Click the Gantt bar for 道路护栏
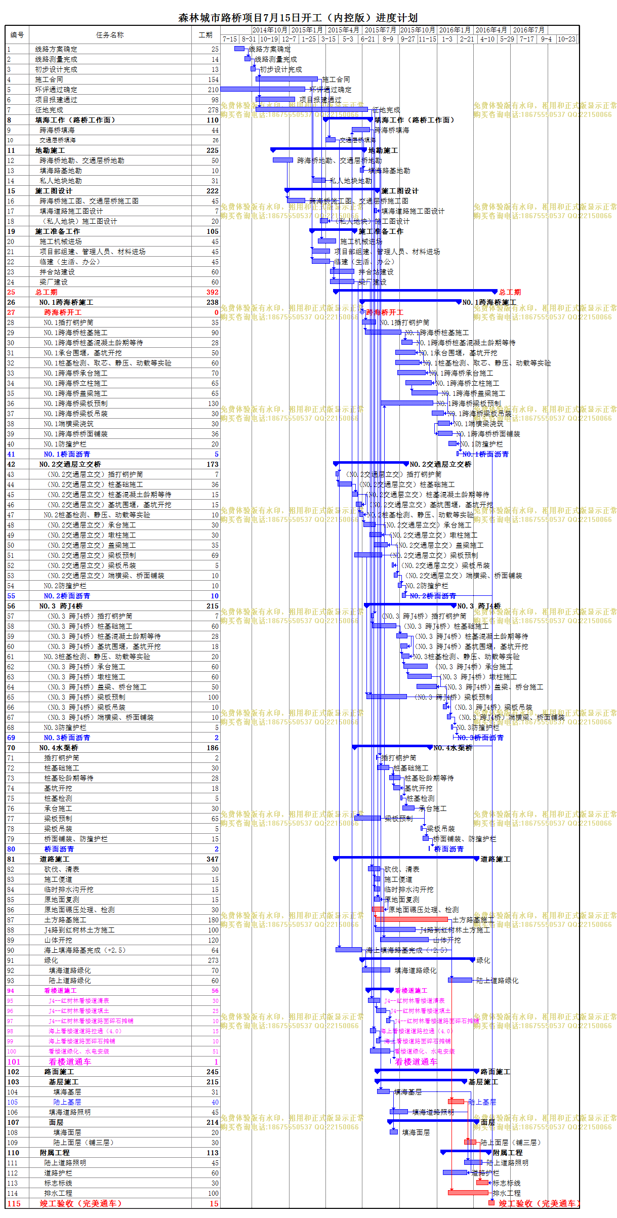Screen dimensions: 617x1218 coord(455,1172)
